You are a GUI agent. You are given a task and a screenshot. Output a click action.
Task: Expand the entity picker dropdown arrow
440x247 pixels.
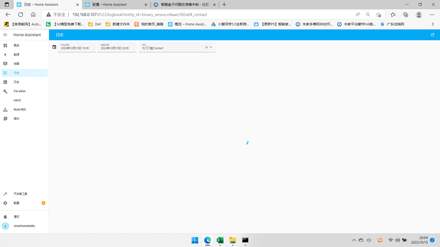click(x=211, y=47)
